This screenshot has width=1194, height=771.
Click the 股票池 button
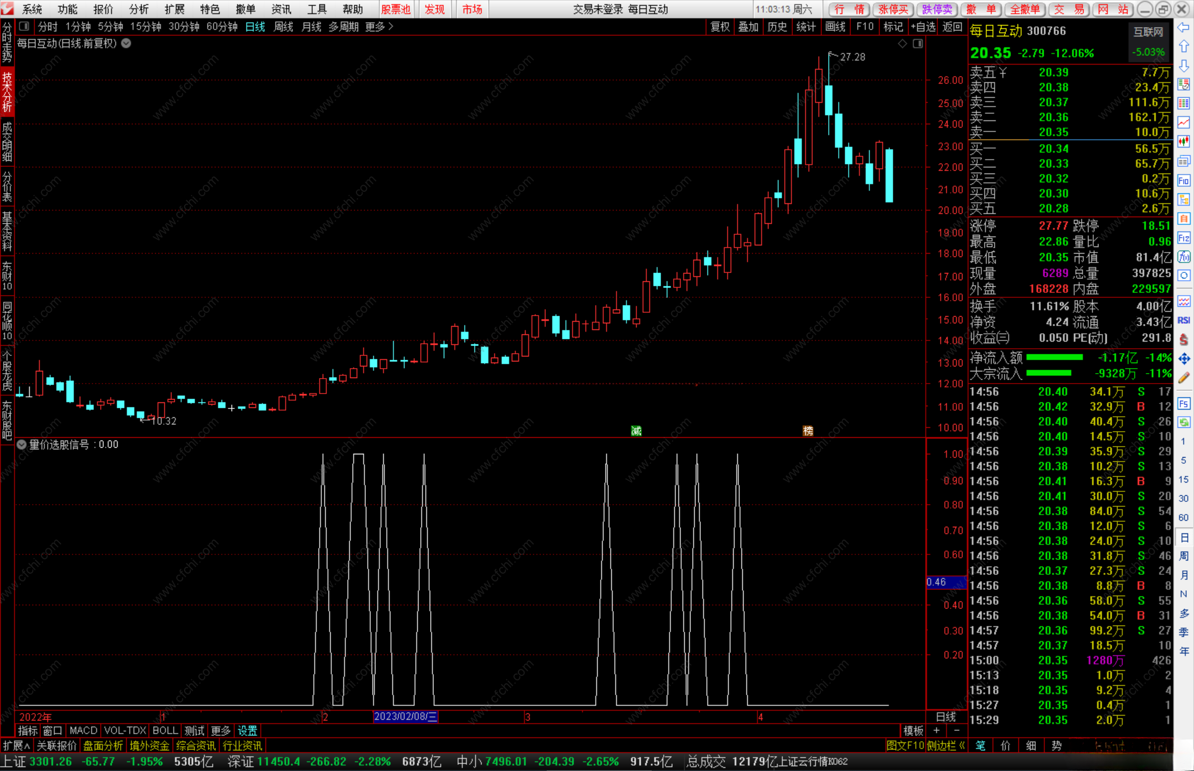396,9
